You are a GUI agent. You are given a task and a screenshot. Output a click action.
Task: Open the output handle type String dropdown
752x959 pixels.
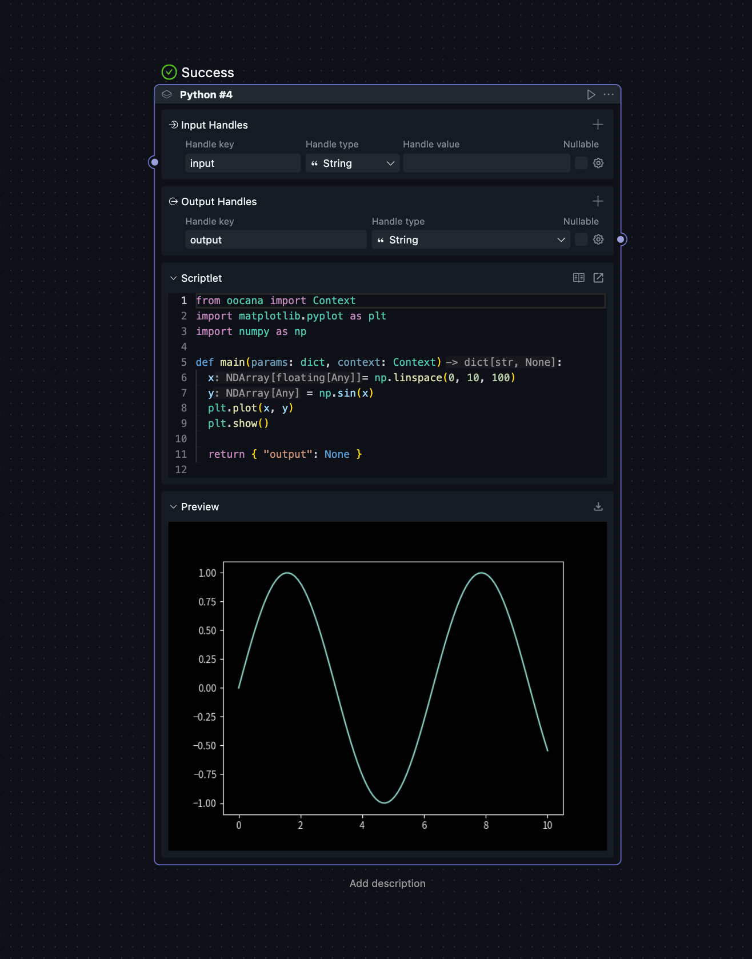(470, 240)
